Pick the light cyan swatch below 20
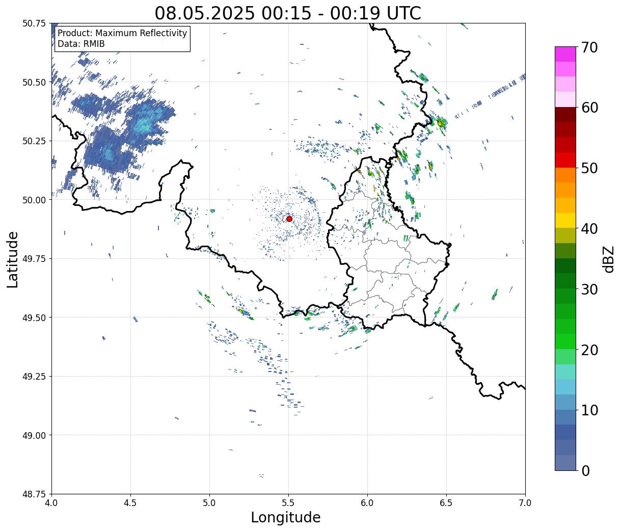 pos(565,372)
